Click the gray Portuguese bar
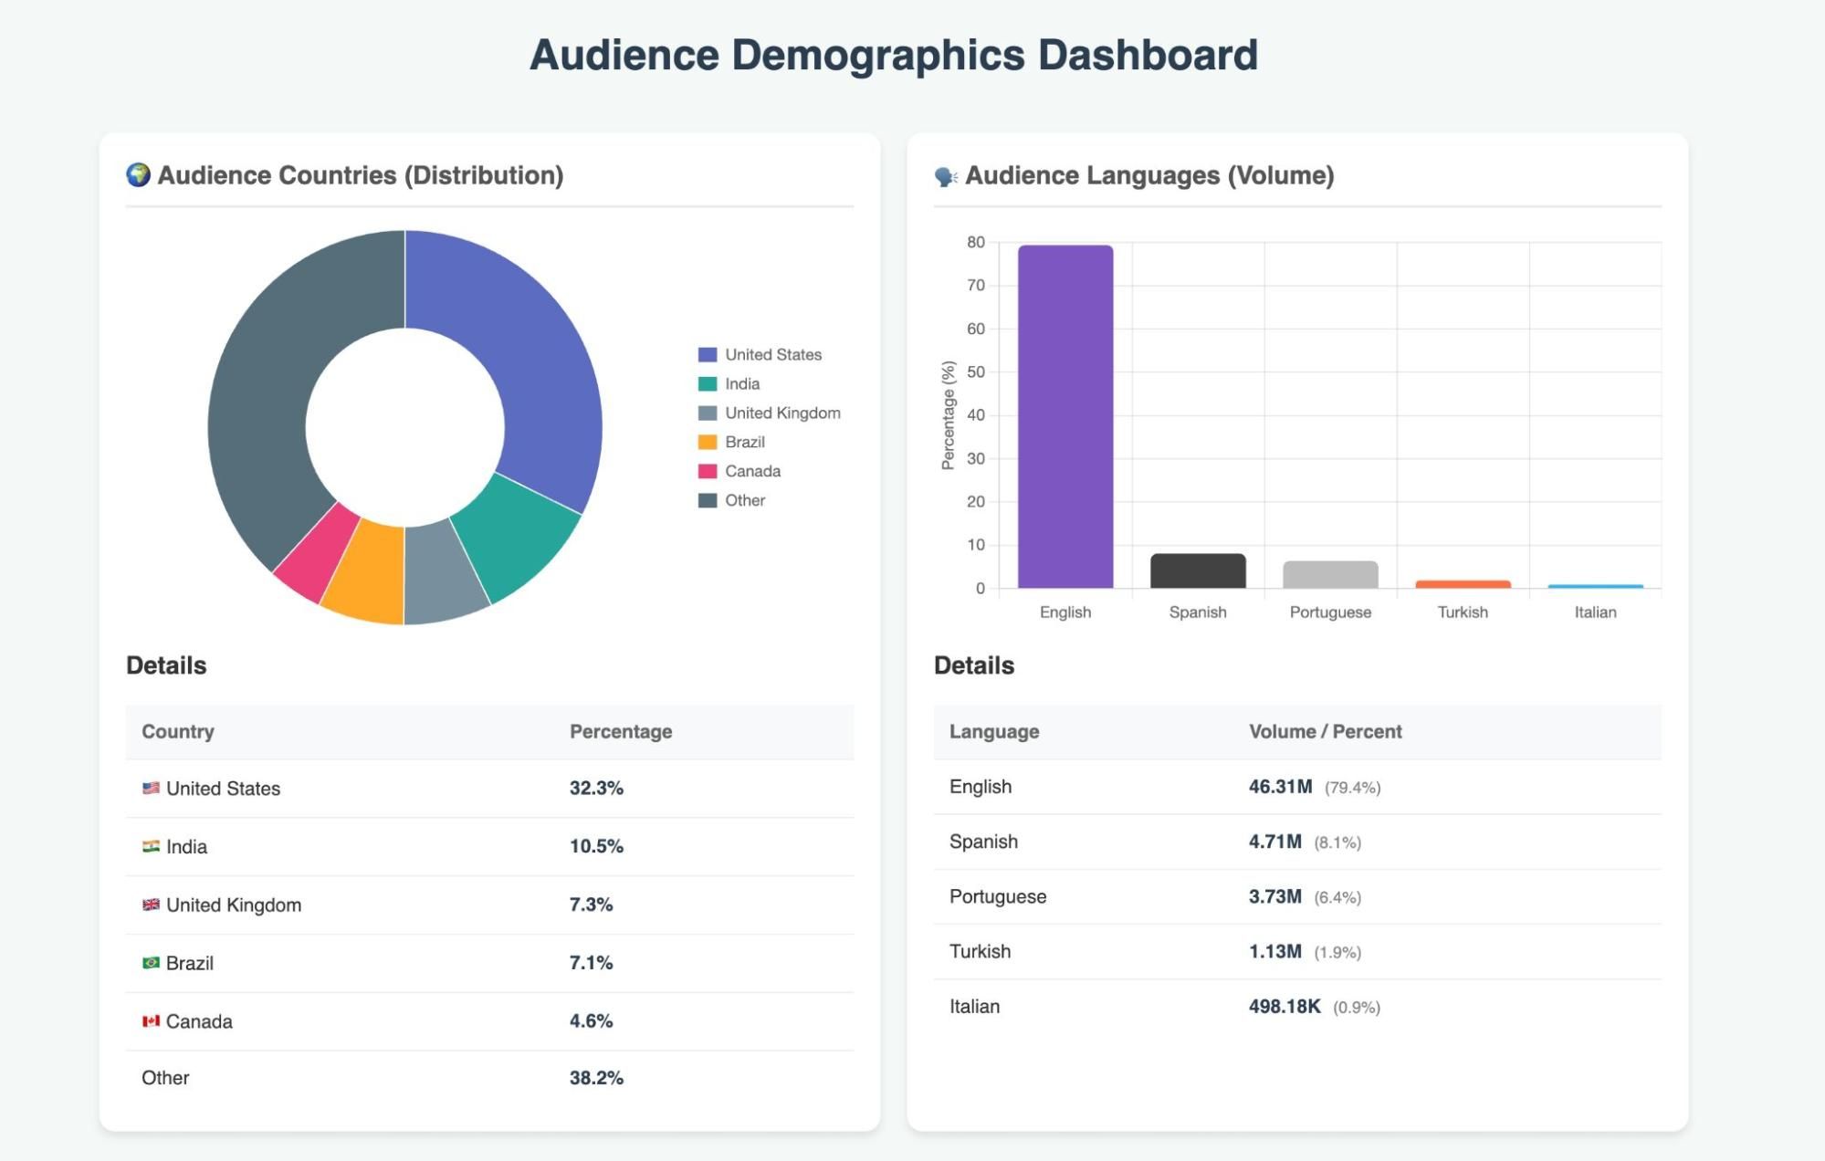This screenshot has height=1161, width=1825. click(x=1330, y=575)
